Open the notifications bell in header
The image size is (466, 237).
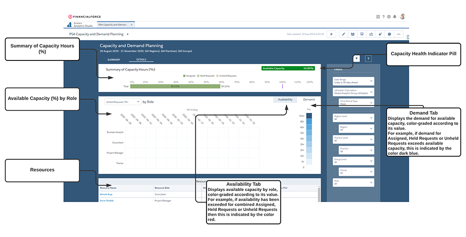tap(395, 17)
